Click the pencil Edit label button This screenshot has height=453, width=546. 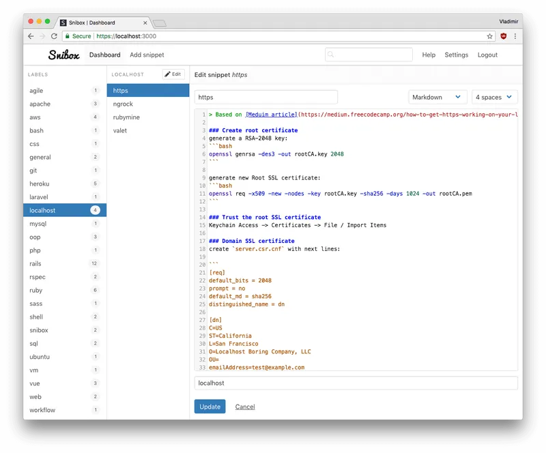pyautogui.click(x=173, y=74)
